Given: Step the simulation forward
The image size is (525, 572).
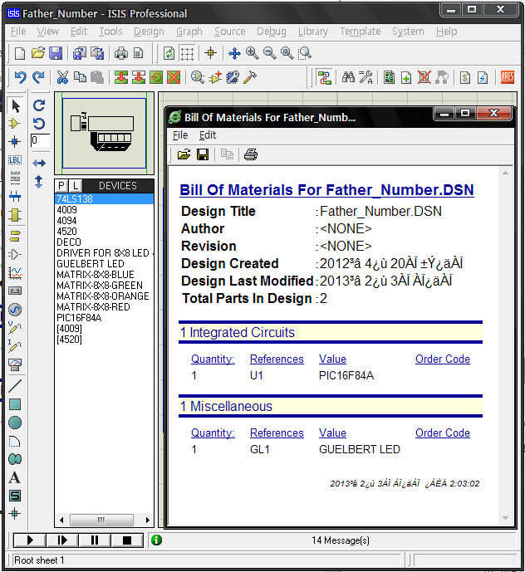Looking at the screenshot, I should click(x=62, y=540).
